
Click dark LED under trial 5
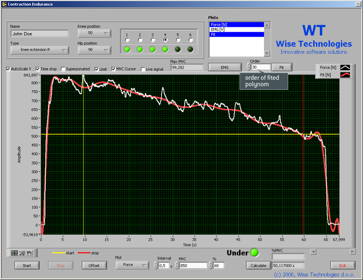pos(178,49)
